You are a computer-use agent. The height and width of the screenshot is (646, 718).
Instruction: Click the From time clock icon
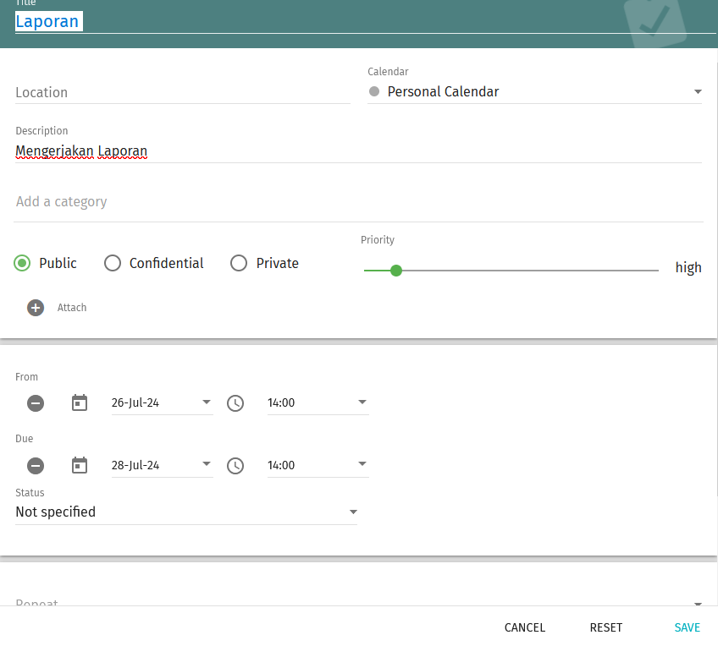click(235, 403)
